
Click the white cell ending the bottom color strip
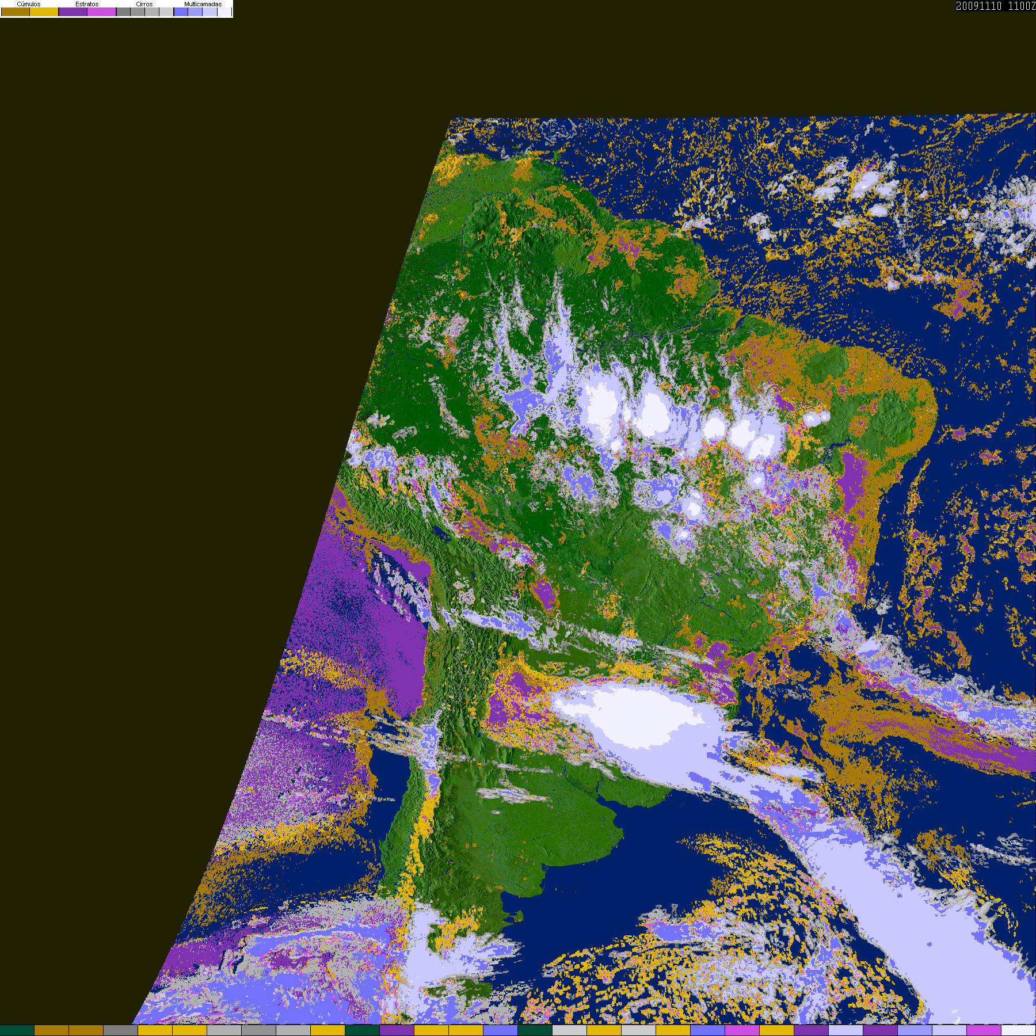[x=1019, y=1030]
